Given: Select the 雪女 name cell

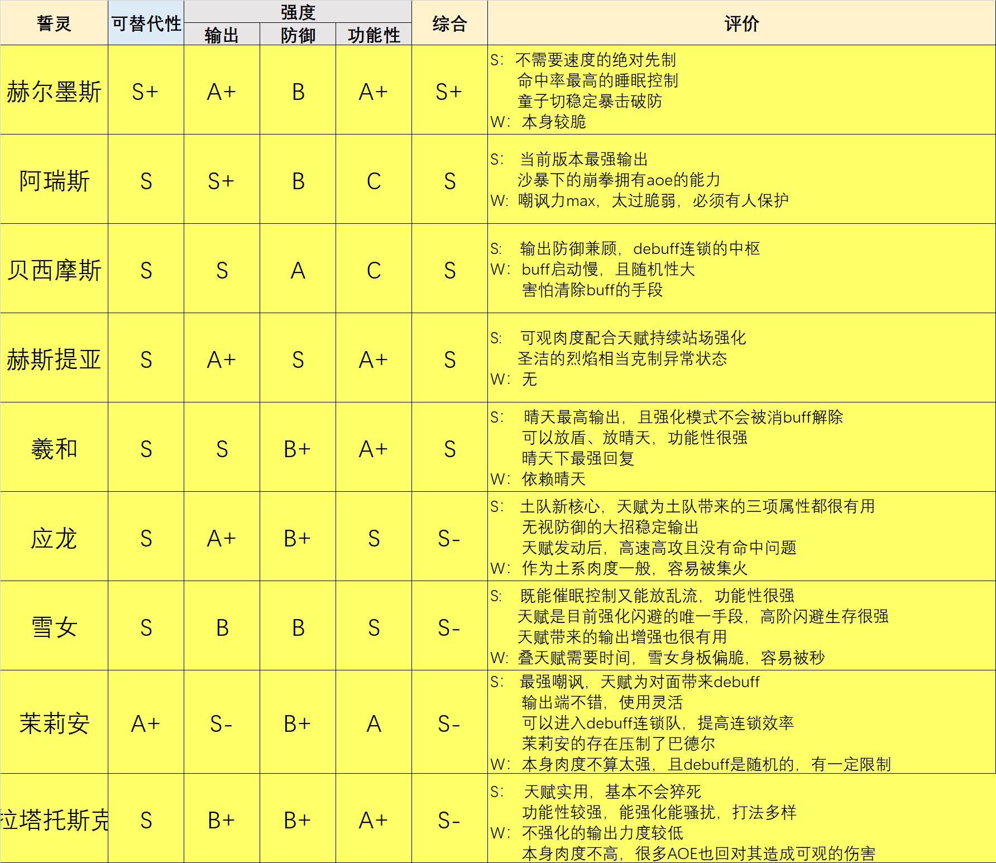Looking at the screenshot, I should pos(54,626).
